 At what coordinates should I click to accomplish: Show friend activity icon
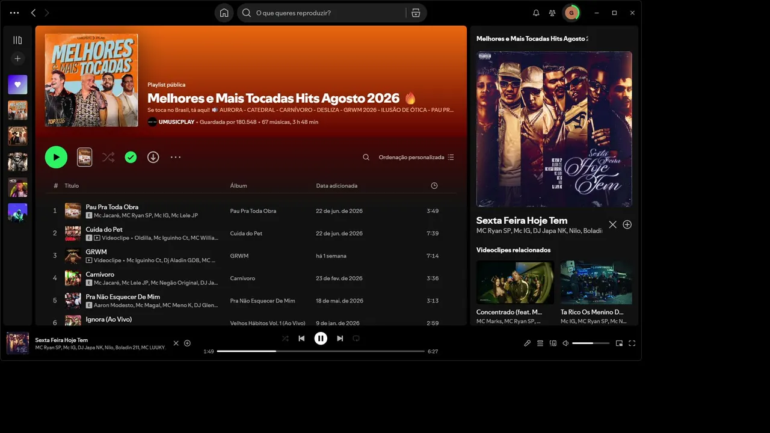552,13
